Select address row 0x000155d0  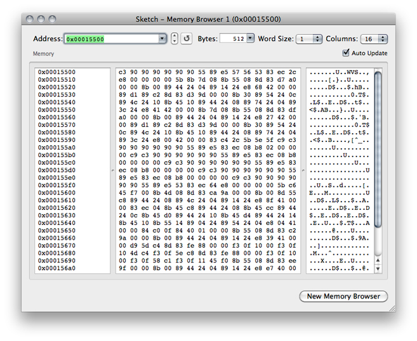(x=56, y=170)
